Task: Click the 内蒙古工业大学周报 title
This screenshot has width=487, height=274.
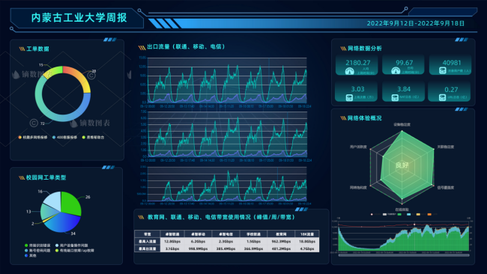Action: pos(79,18)
